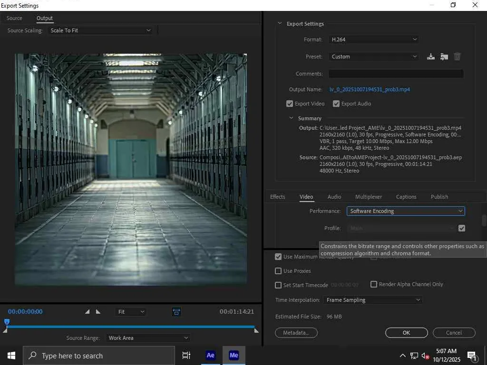Open the Format dropdown showing H.264
The image size is (487, 365).
coord(373,39)
